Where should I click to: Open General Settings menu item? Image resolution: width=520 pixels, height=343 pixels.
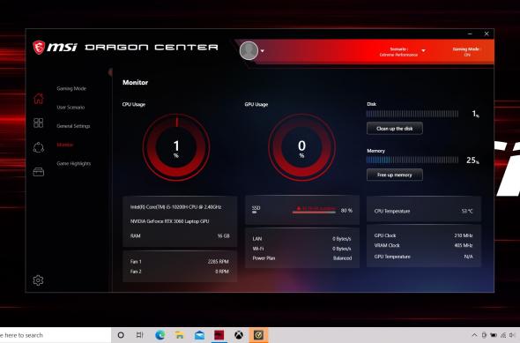[x=73, y=126]
